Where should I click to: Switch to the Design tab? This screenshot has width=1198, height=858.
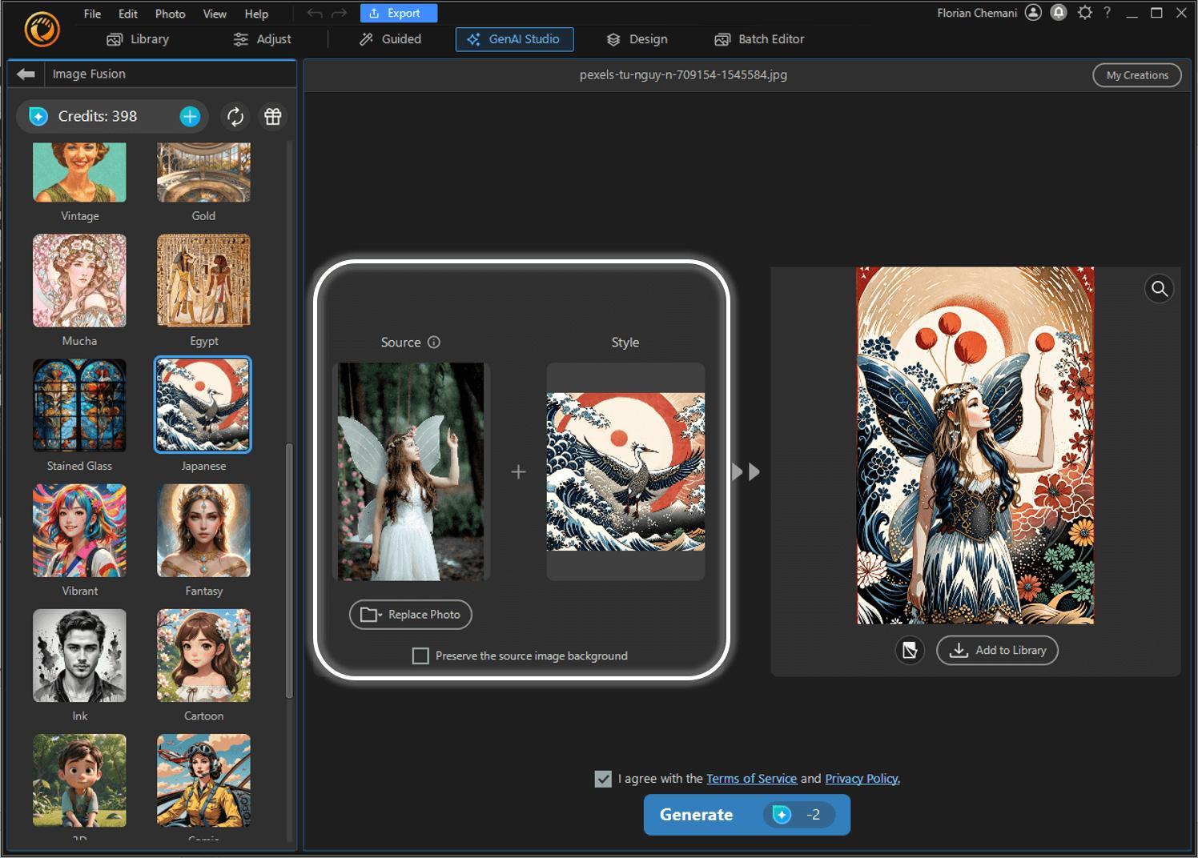coord(636,39)
